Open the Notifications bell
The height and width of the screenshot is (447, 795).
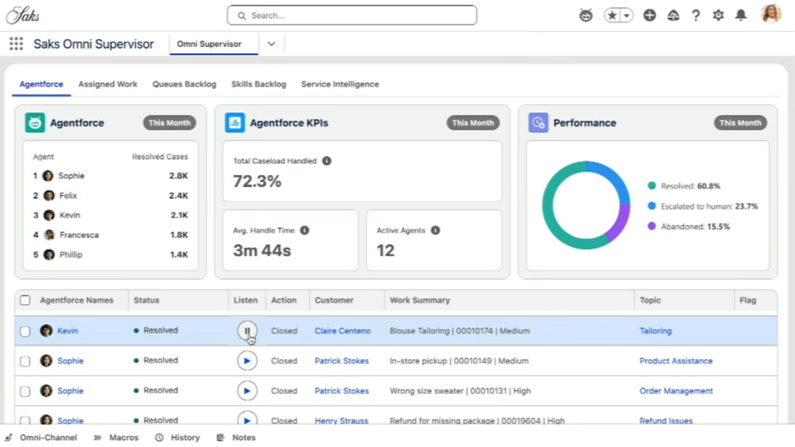(x=741, y=16)
